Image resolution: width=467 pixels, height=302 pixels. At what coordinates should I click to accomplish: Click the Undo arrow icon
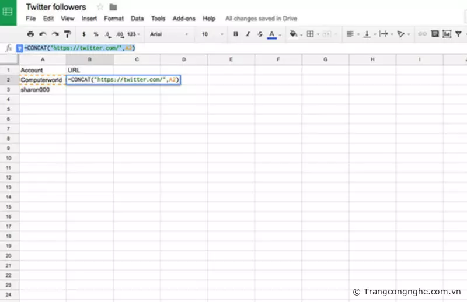click(43, 34)
